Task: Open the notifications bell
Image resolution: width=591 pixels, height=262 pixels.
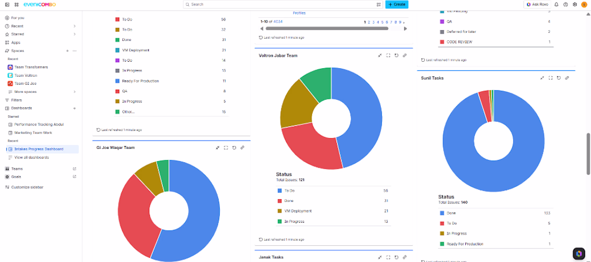Action: [x=556, y=4]
